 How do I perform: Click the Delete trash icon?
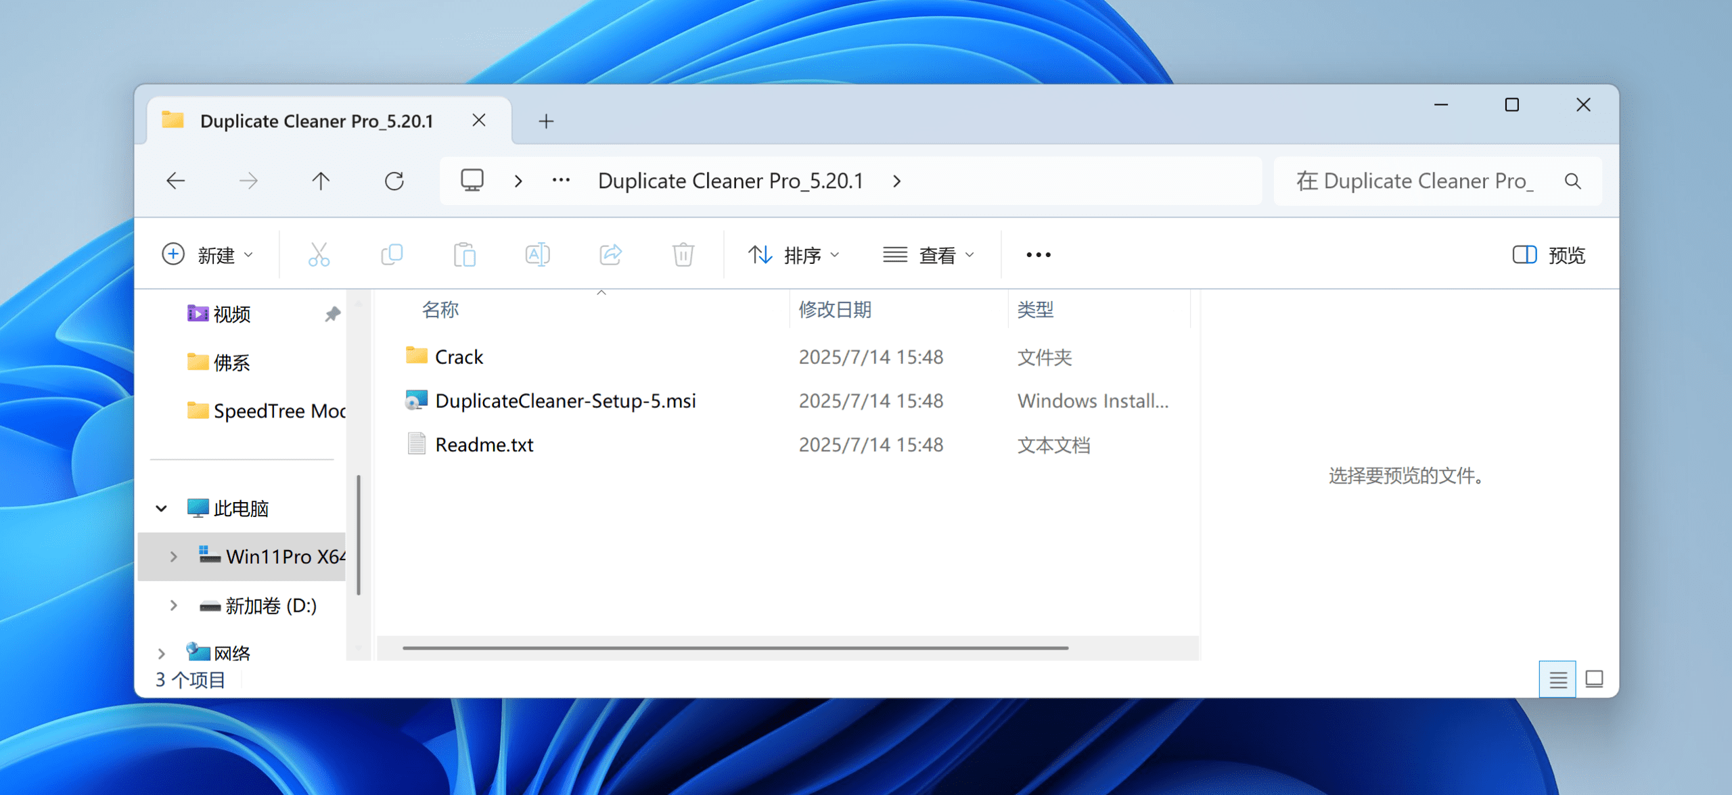click(683, 255)
